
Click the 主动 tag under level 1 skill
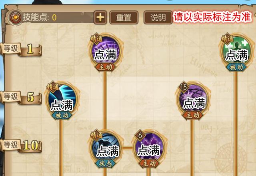coord(105,67)
